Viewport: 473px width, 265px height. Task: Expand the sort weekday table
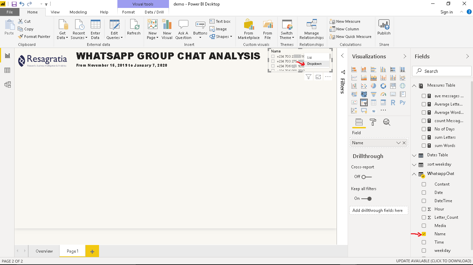(414, 165)
